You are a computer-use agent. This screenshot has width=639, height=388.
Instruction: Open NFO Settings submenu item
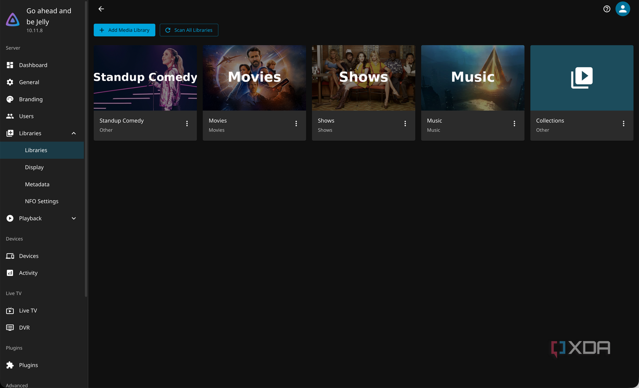(42, 201)
